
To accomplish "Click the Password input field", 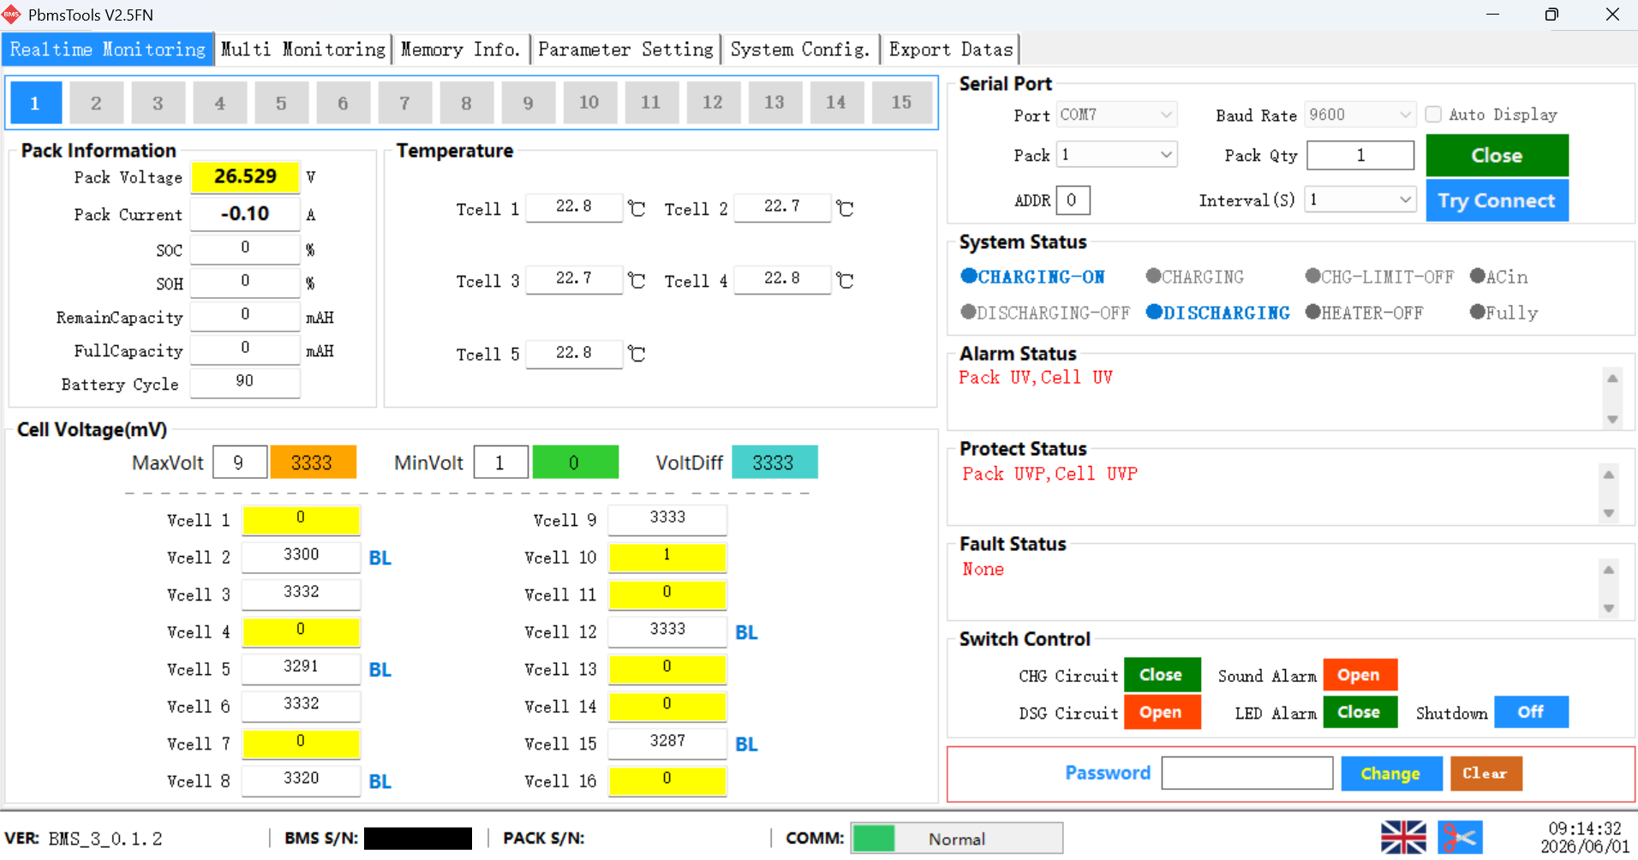I will click(1247, 773).
